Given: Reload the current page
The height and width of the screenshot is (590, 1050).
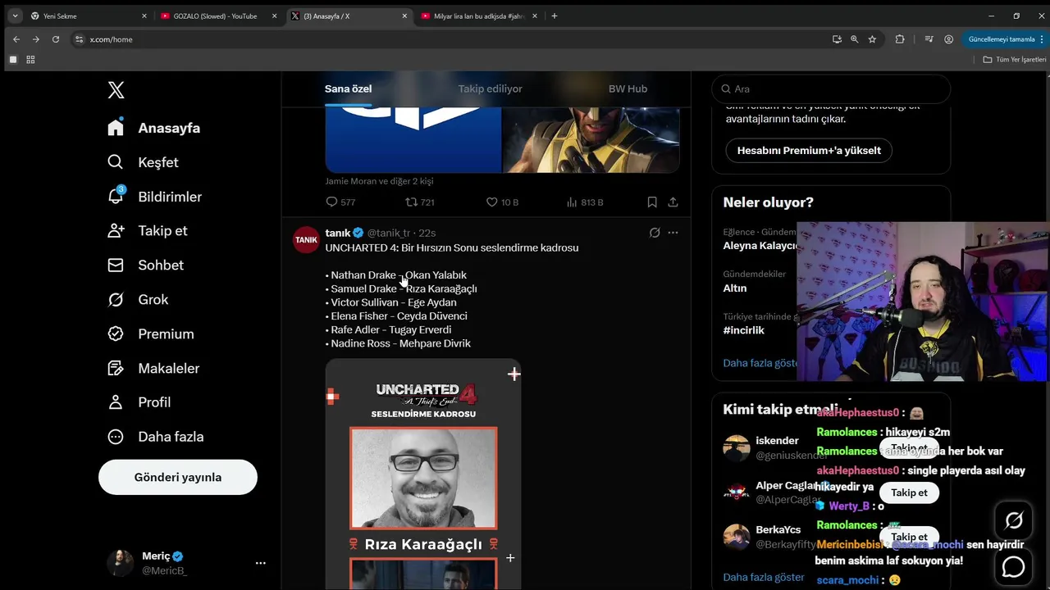Looking at the screenshot, I should click(x=56, y=39).
